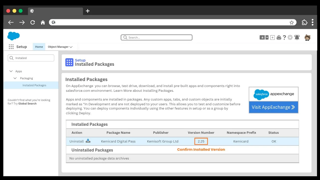Click the browser address bar
Screen dimensions: 320x180
(172, 22)
